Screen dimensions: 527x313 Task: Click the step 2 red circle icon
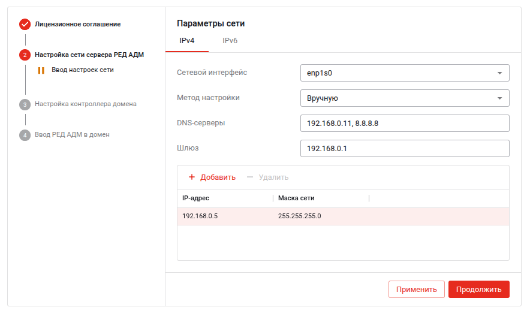pyautogui.click(x=25, y=55)
